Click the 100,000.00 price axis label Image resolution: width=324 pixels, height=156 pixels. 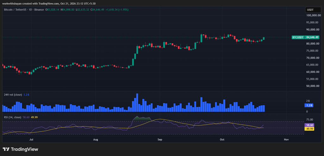click(313, 15)
